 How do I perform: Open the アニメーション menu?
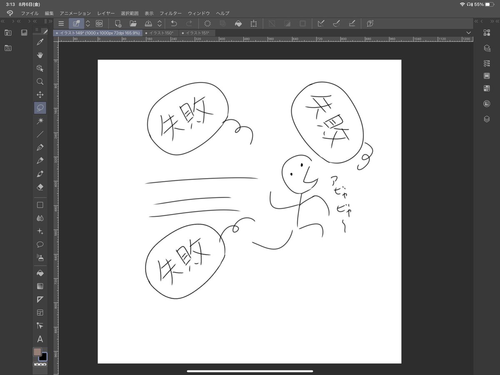75,13
